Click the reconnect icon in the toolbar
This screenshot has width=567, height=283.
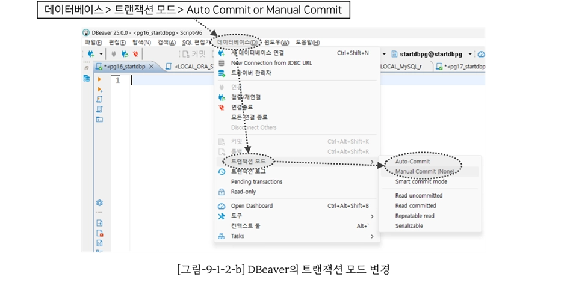[125, 54]
